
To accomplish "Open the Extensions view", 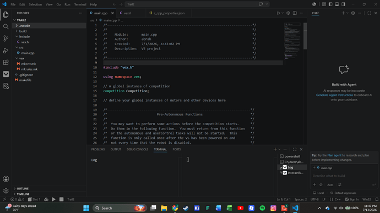I will coord(6,62).
